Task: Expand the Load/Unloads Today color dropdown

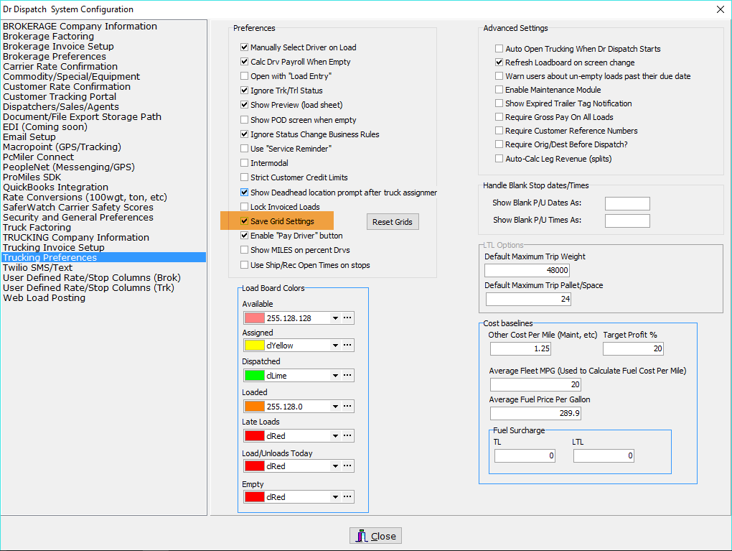Action: (335, 466)
